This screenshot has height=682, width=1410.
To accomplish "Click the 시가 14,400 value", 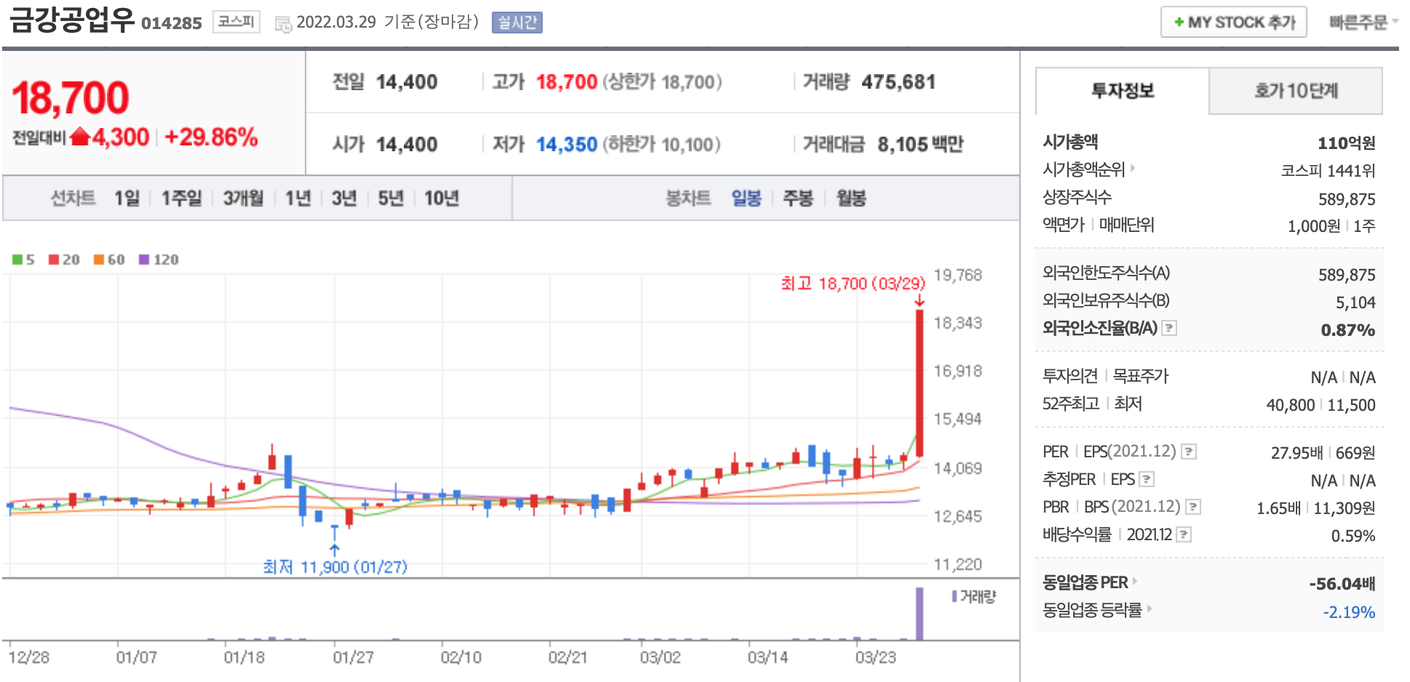I will tap(406, 145).
